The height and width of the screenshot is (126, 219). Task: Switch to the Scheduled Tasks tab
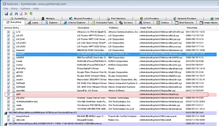102,23
